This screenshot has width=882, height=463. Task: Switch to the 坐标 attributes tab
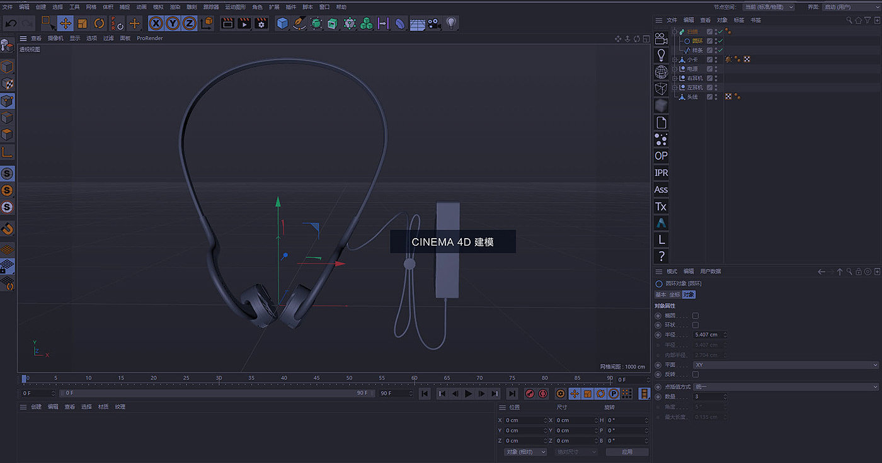point(675,295)
